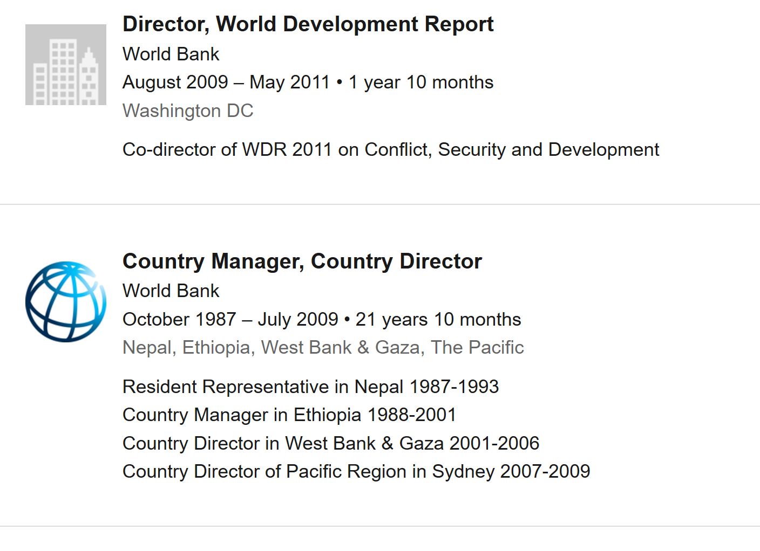
Task: Click the October 1987 – July 2009 date range
Action: 230,320
